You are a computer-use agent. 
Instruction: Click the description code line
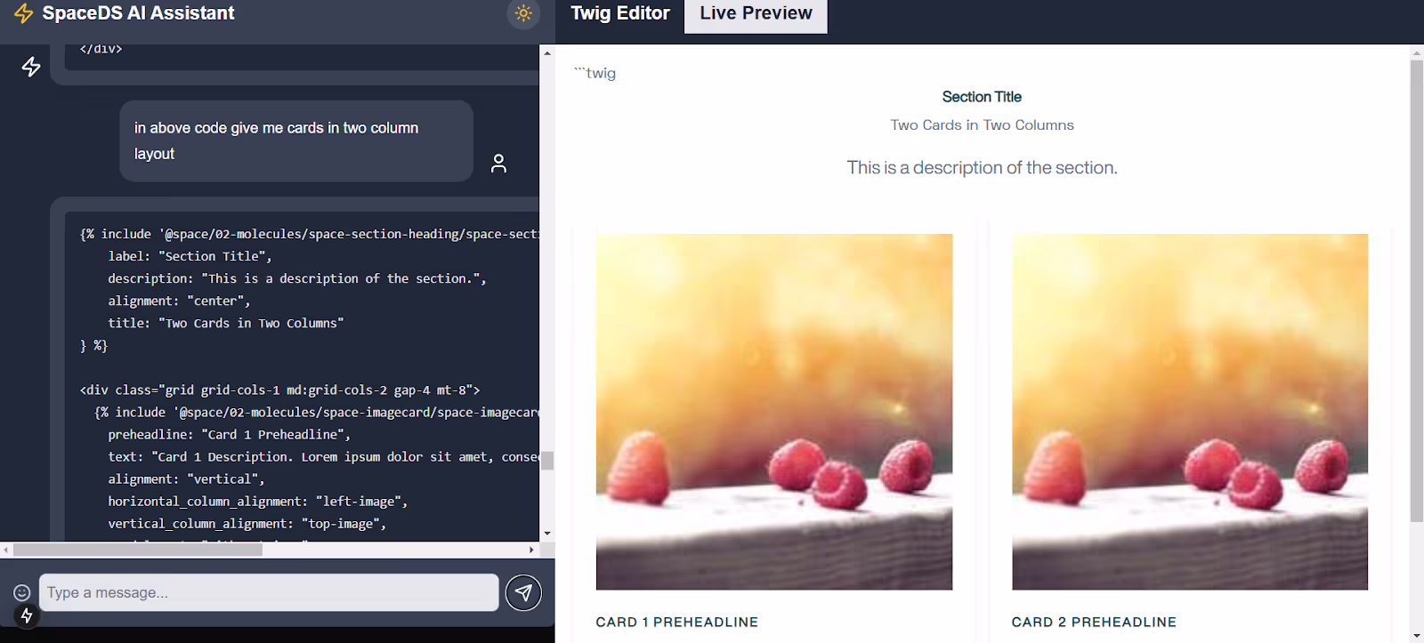297,278
